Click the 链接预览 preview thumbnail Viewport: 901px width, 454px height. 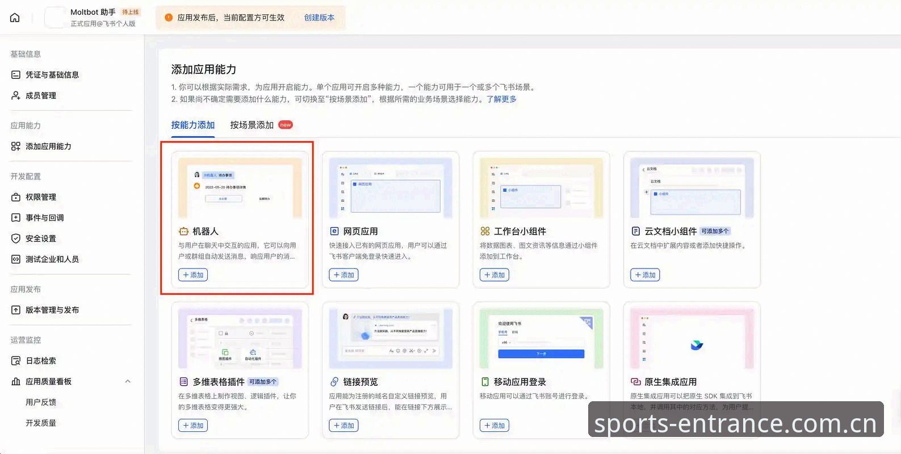click(x=391, y=338)
